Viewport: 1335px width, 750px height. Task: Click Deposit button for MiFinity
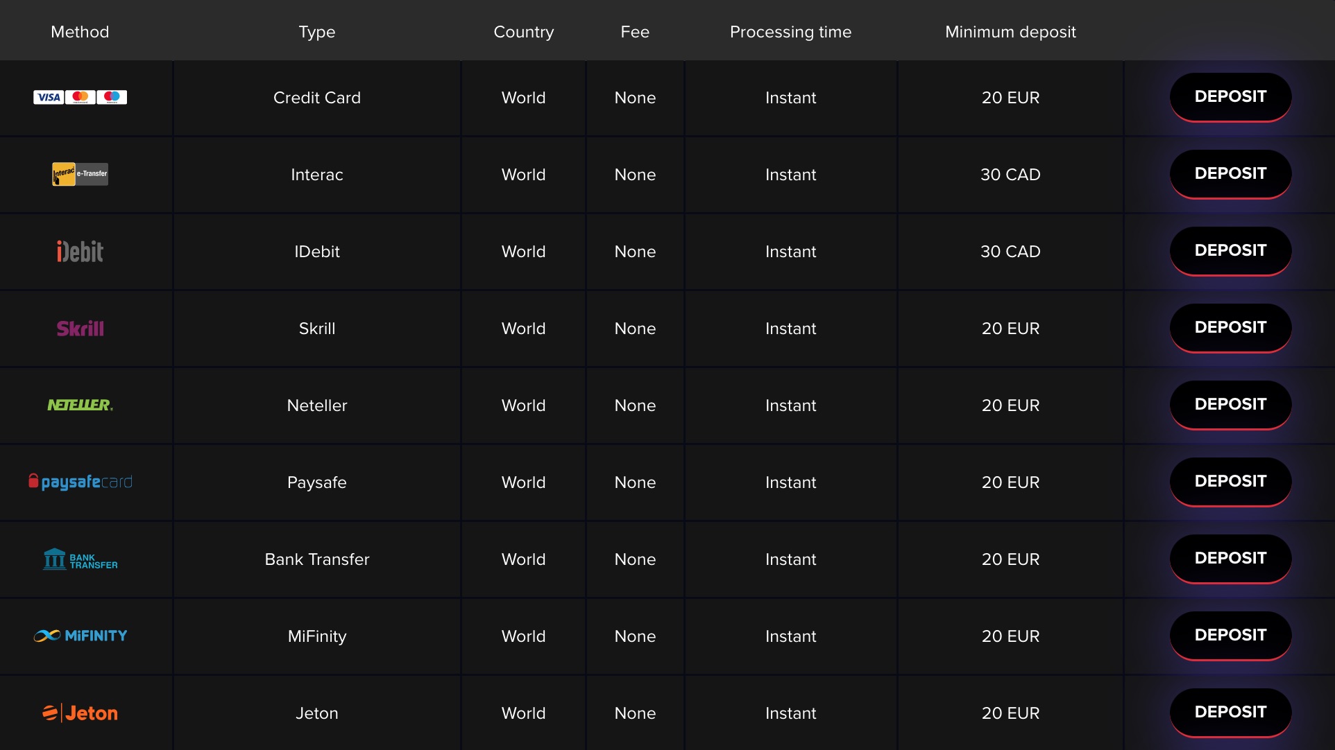[1230, 635]
